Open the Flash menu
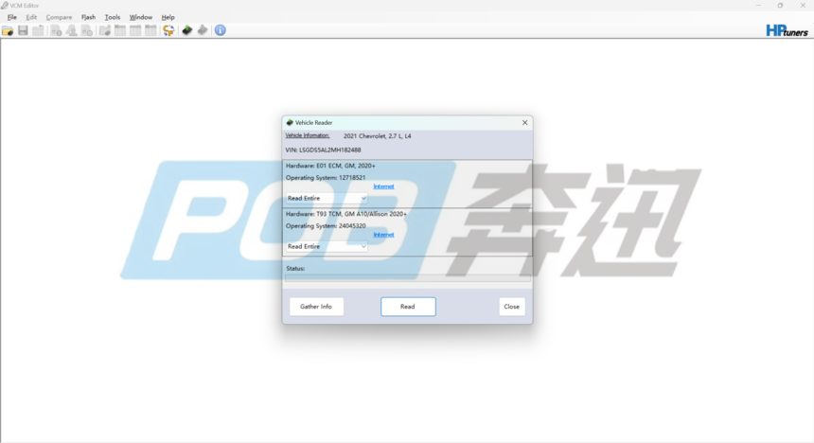 [x=88, y=17]
